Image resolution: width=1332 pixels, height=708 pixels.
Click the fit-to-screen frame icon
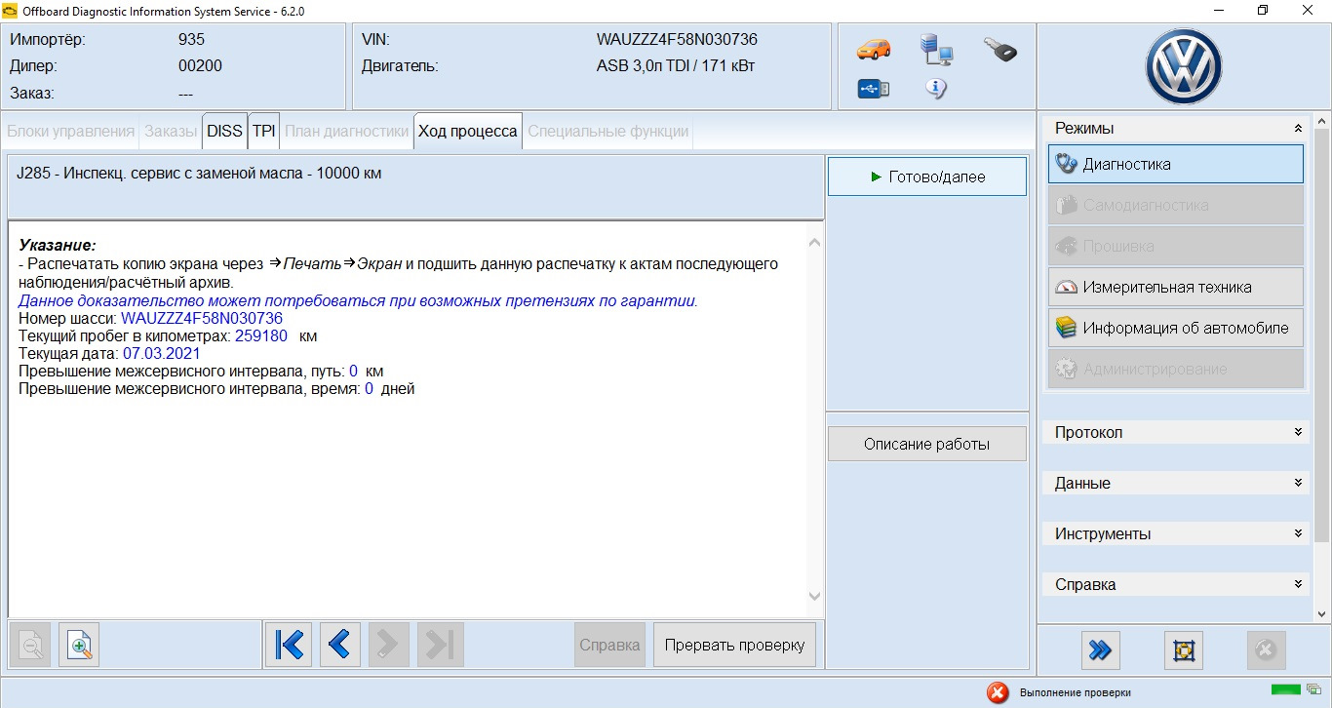1184,649
